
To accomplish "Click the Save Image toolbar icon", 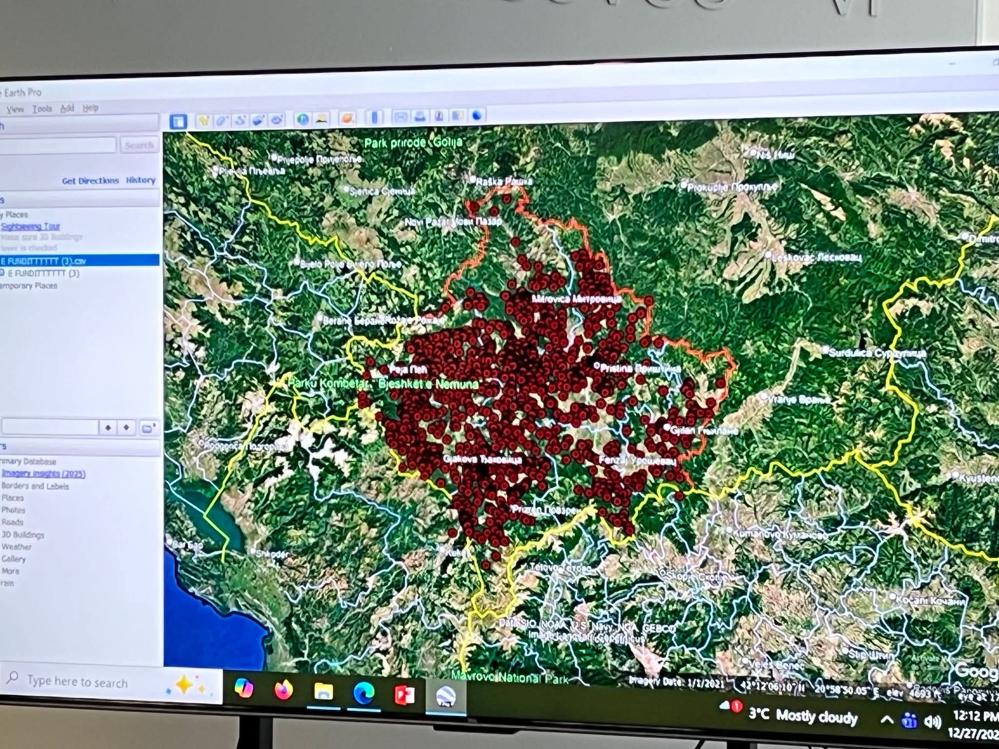I will click(x=439, y=116).
